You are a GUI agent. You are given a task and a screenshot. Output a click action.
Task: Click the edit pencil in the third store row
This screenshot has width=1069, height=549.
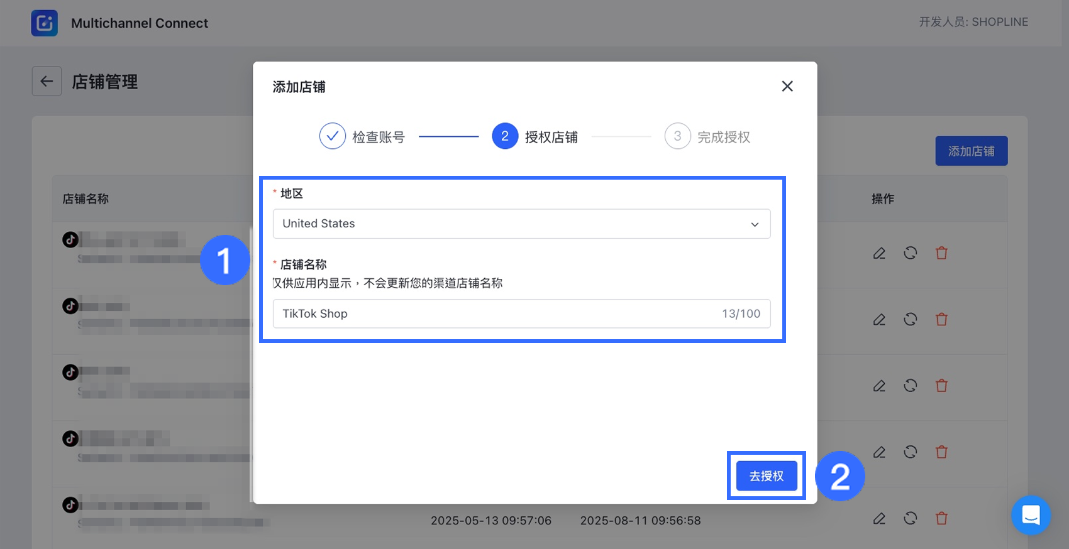click(x=879, y=386)
